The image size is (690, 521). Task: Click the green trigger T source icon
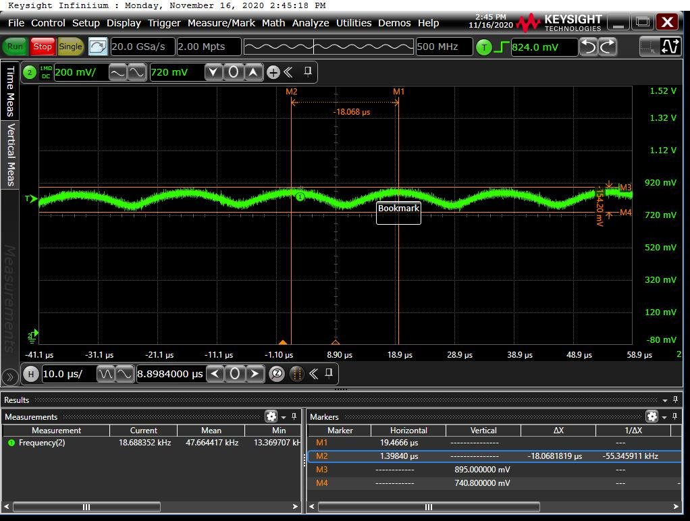click(x=484, y=47)
